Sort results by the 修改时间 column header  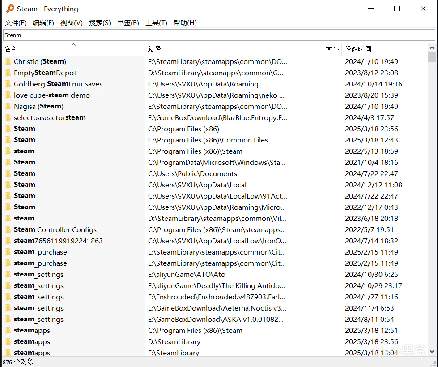pos(384,49)
